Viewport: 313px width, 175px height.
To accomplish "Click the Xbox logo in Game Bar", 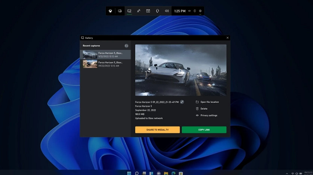I will click(110, 11).
